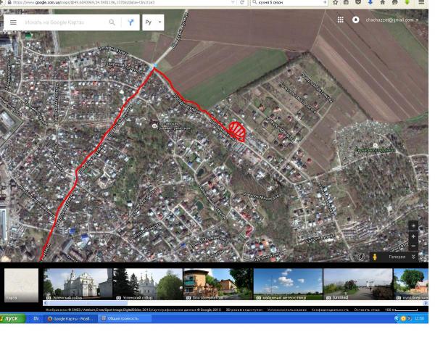Switch to Google Карты Firefox taskbar item
435x348 pixels.
[x=71, y=318]
